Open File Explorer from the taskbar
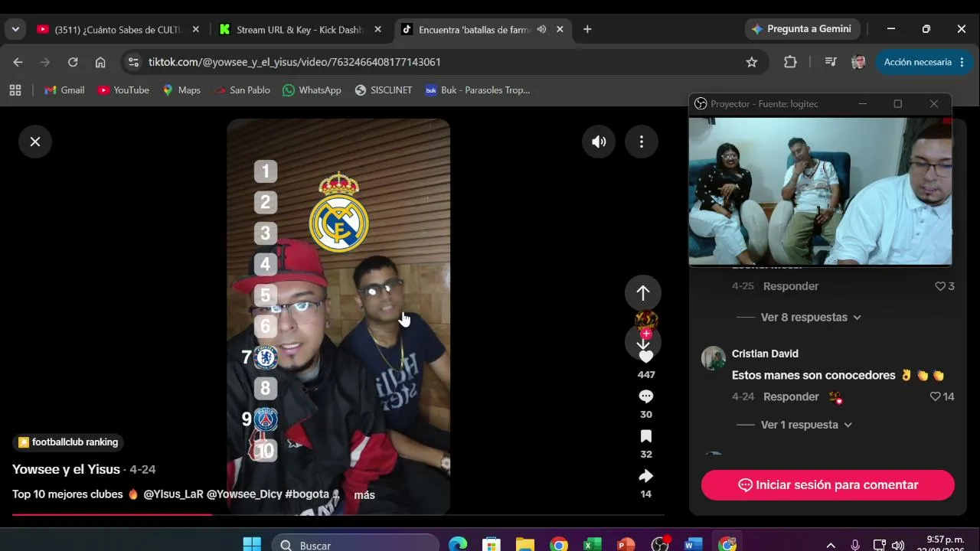Viewport: 980px width, 551px height. click(x=525, y=545)
